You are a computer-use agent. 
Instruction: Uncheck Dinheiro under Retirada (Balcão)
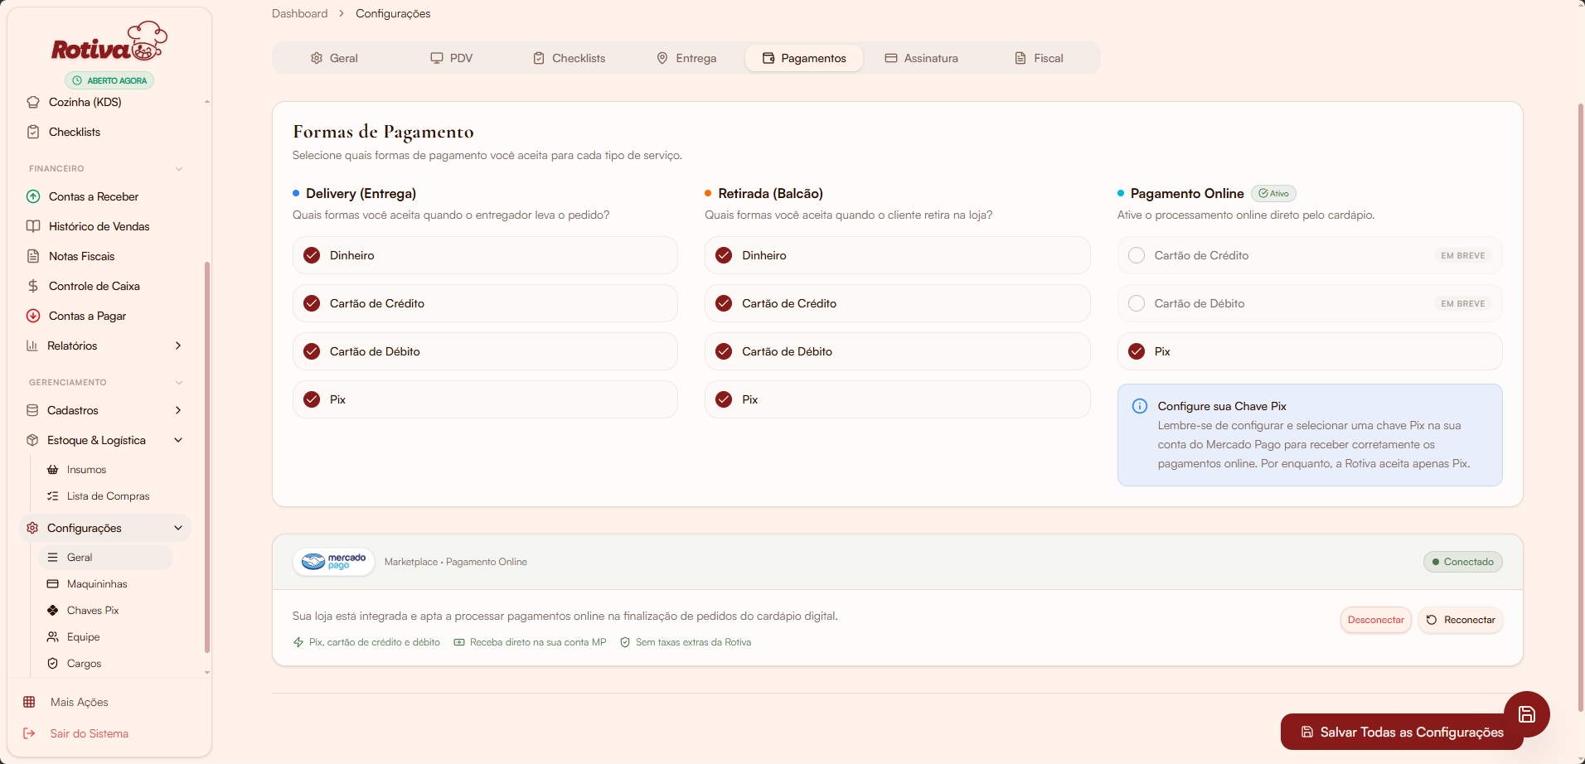pos(724,255)
